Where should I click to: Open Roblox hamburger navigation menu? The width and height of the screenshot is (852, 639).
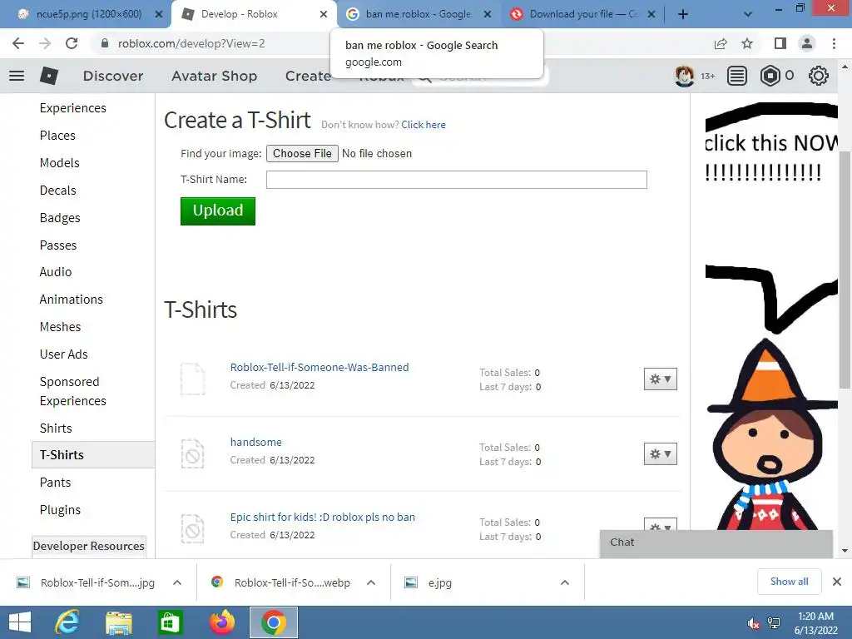click(x=17, y=76)
